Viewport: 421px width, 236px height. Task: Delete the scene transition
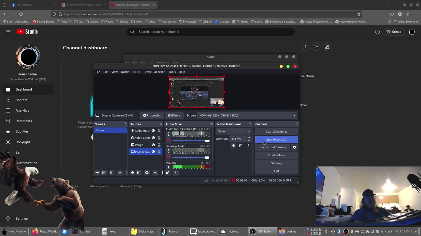click(241, 146)
